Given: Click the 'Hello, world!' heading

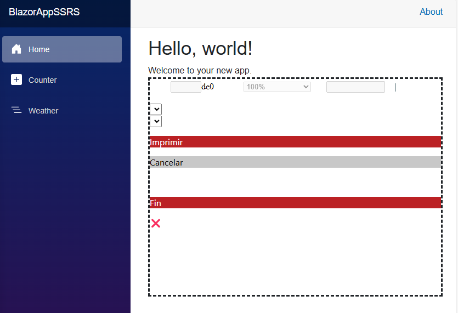Looking at the screenshot, I should (200, 48).
